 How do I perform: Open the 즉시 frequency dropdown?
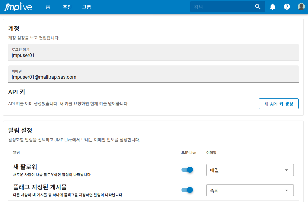[250, 190]
